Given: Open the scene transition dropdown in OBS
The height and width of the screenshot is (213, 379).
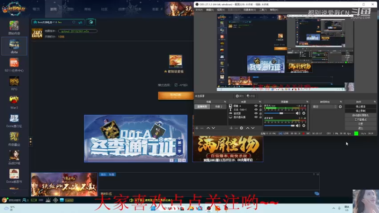Looking at the screenshot, I should point(324,106).
